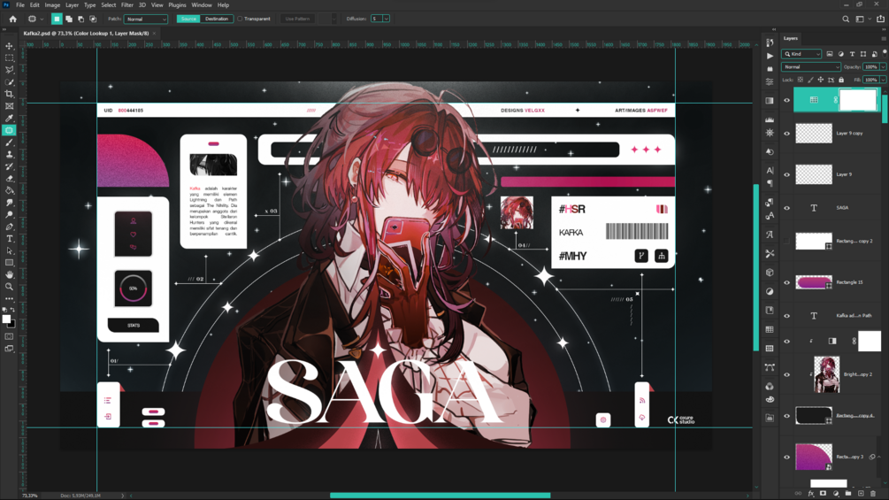The height and width of the screenshot is (500, 889).
Task: Click the Destination button
Action: pyautogui.click(x=217, y=19)
